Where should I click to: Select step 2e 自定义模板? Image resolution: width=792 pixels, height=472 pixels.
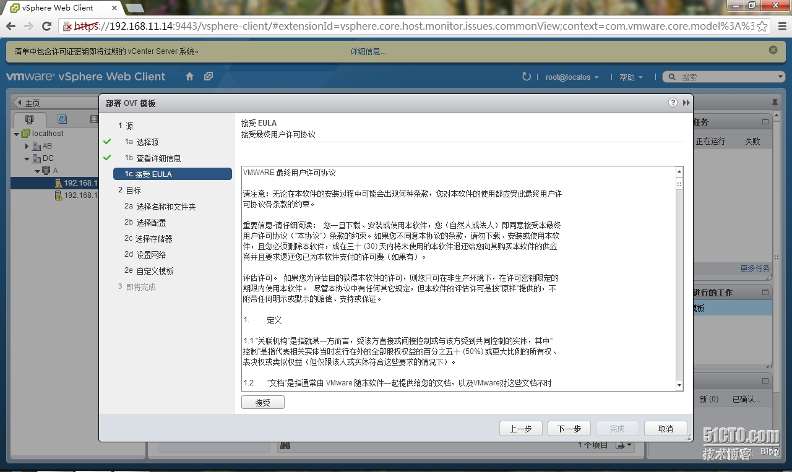[x=149, y=271]
